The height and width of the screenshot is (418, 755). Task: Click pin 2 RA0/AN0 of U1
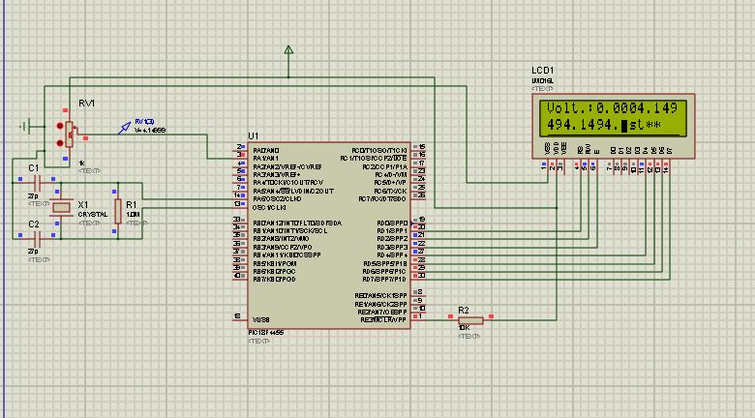click(x=240, y=150)
